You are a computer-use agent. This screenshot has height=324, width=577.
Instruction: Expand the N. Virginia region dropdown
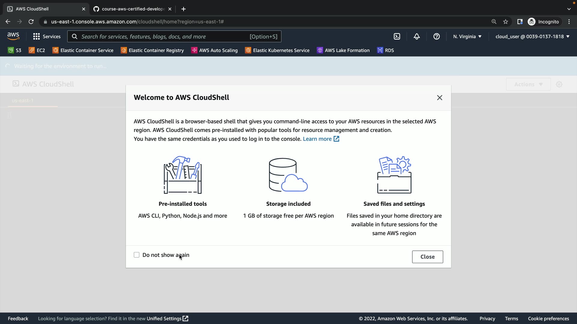coord(467,37)
